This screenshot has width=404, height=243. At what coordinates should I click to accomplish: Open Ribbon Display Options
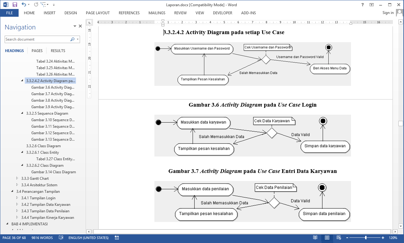371,5
